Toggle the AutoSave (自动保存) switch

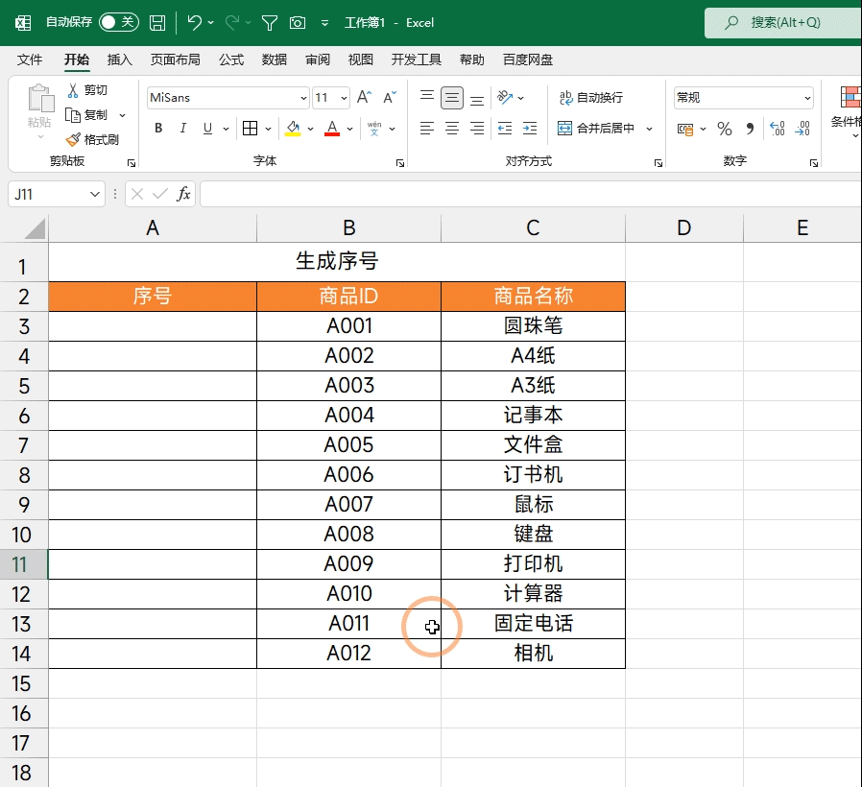(x=119, y=22)
